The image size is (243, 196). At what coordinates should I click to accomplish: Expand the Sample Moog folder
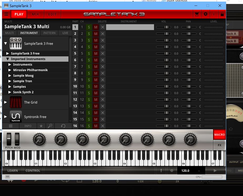(x=9, y=76)
